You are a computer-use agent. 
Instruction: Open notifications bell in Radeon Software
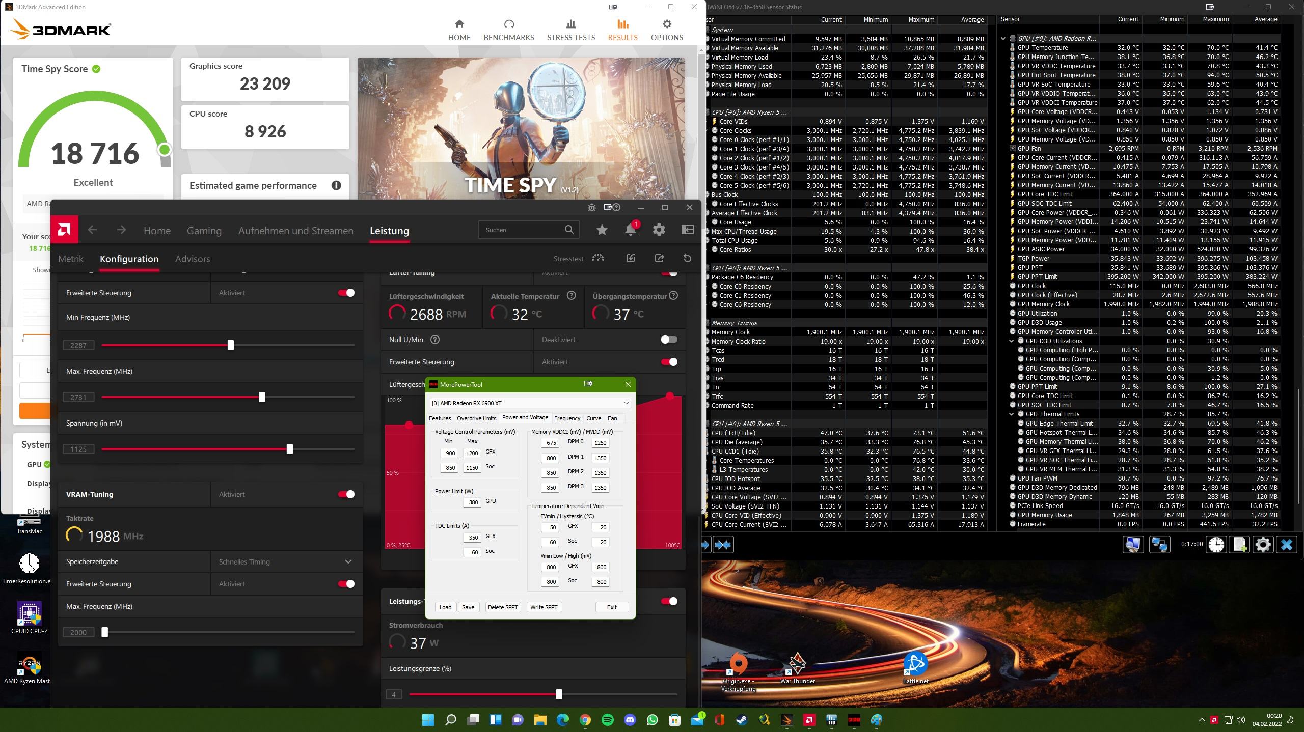[630, 230]
